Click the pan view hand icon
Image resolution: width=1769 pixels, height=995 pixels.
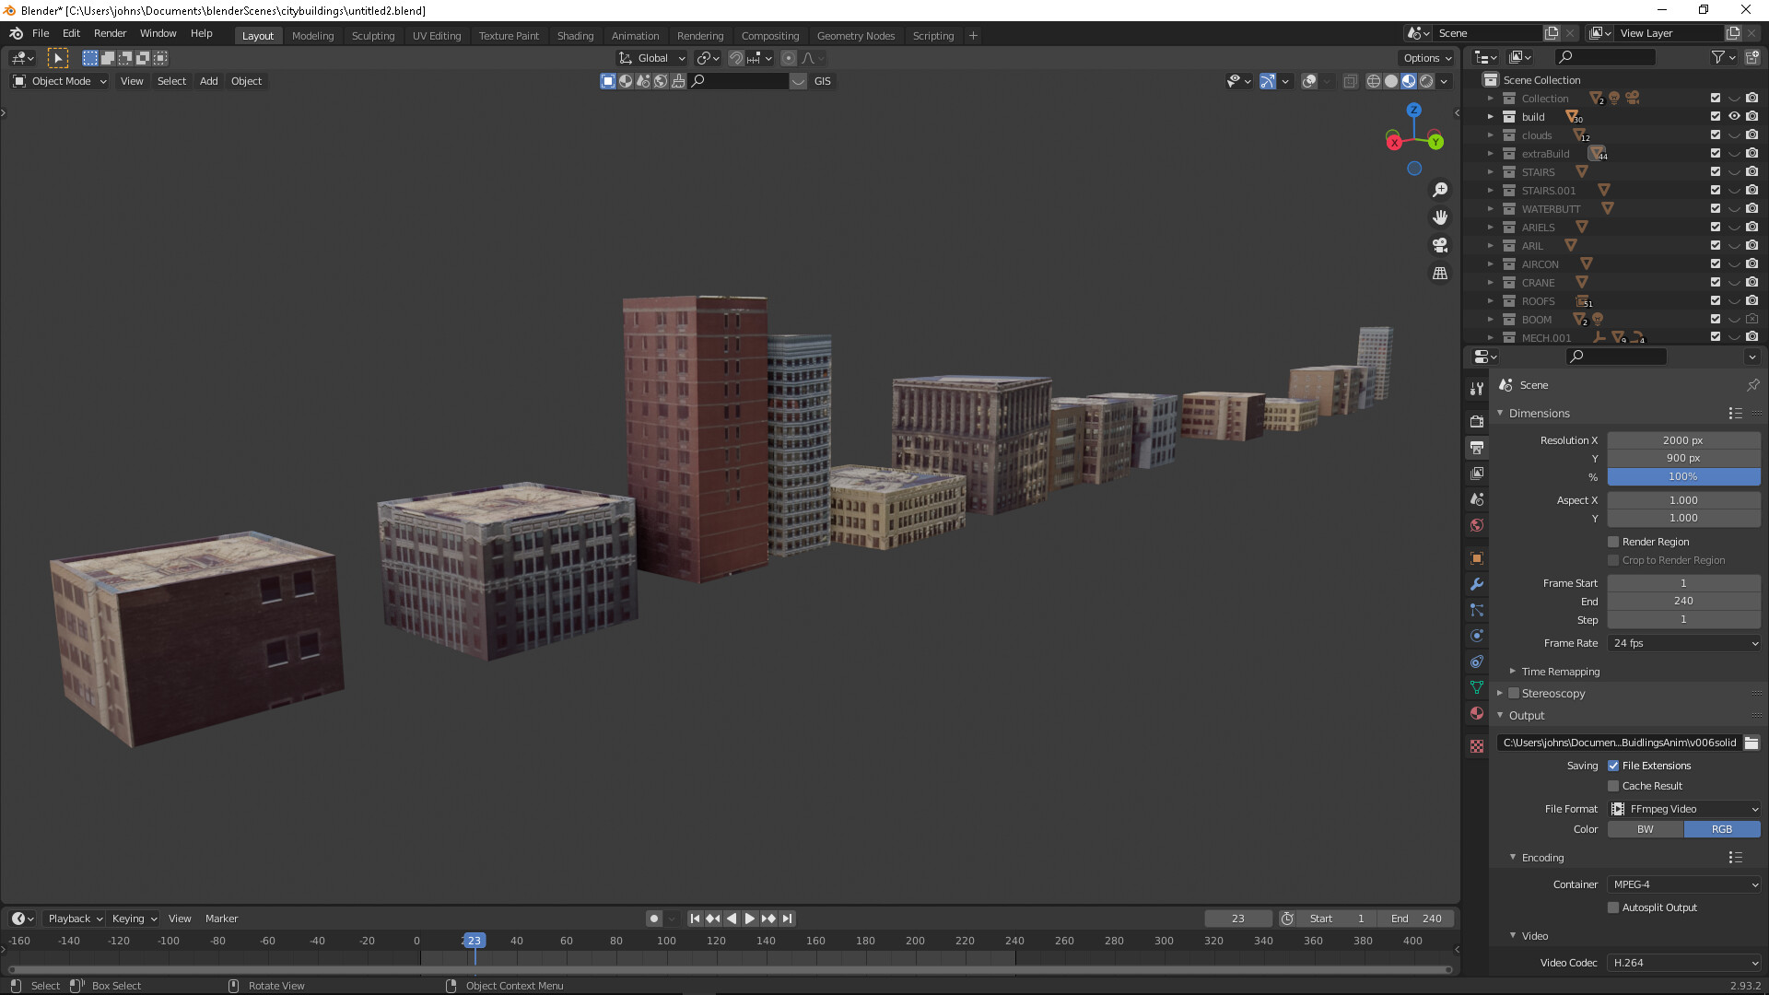click(1440, 217)
